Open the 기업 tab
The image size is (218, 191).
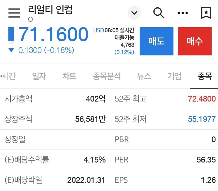click(174, 76)
